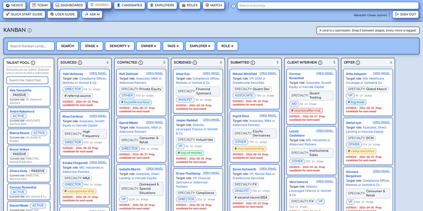
Task: Click into the Search Kanban cards field
Action: pos(31,46)
